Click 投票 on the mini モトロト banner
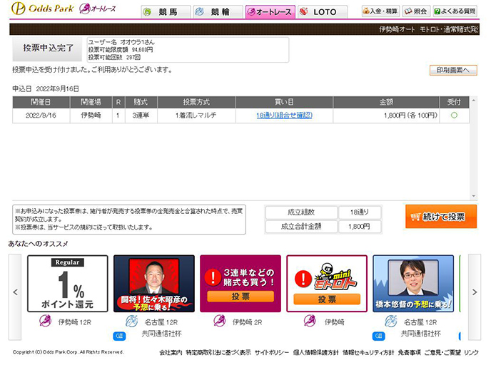This screenshot has width=491, height=365. point(327,299)
